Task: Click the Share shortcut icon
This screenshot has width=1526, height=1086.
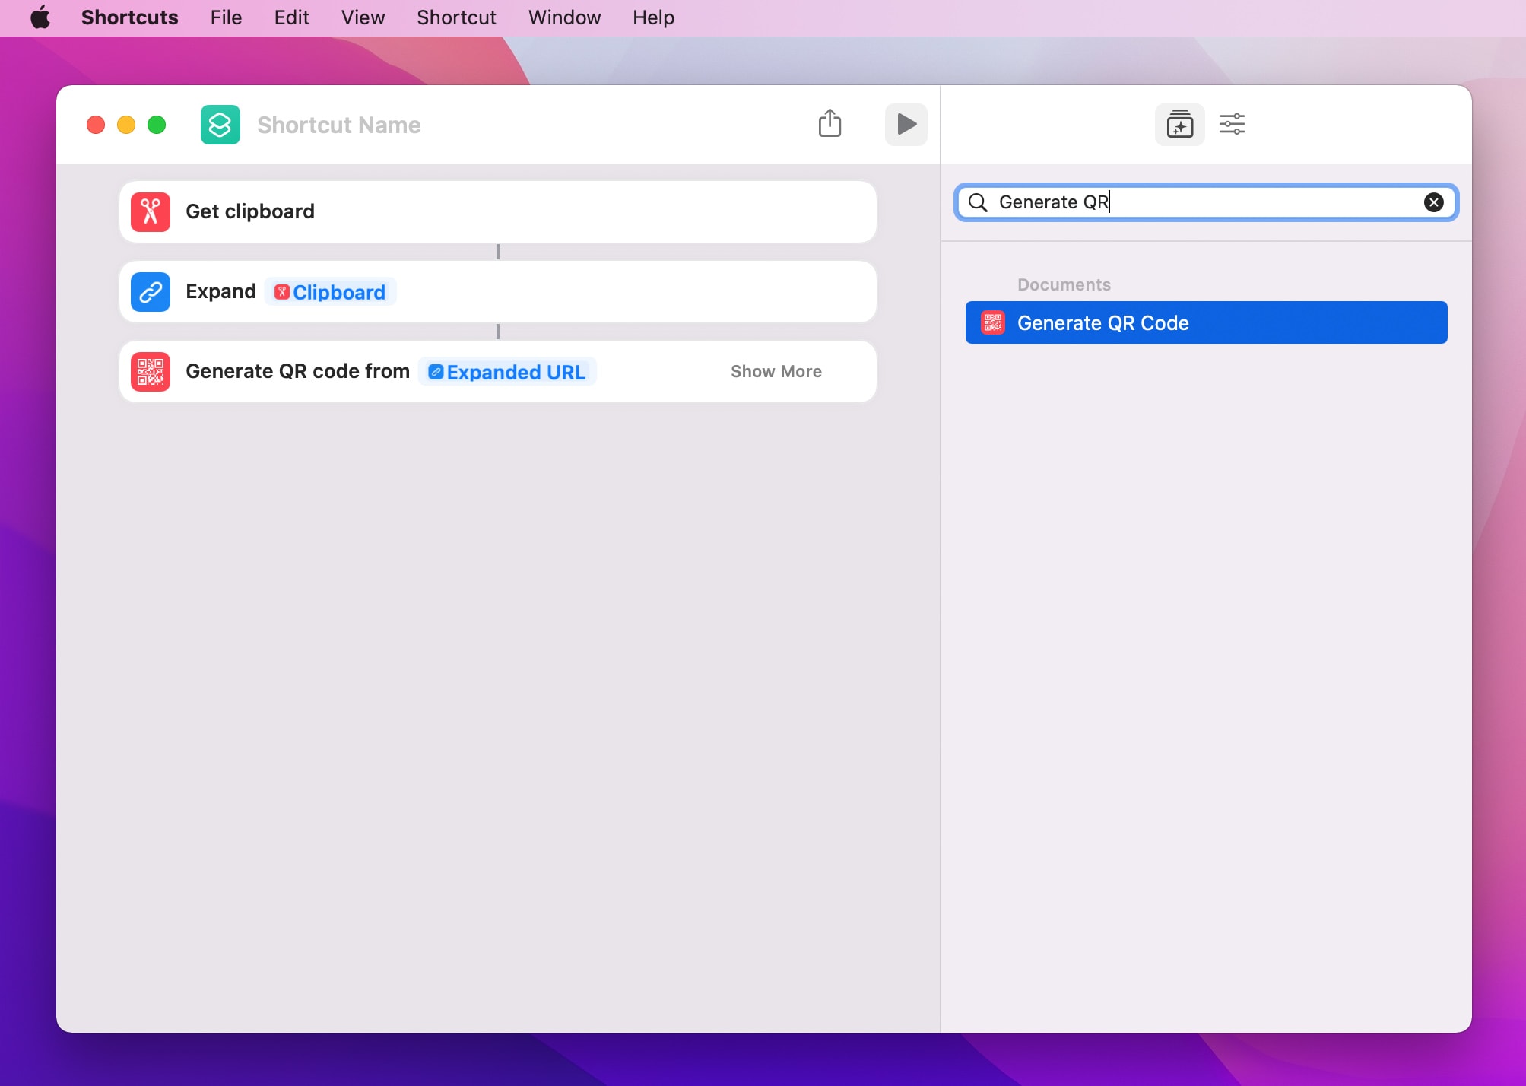Action: click(830, 124)
